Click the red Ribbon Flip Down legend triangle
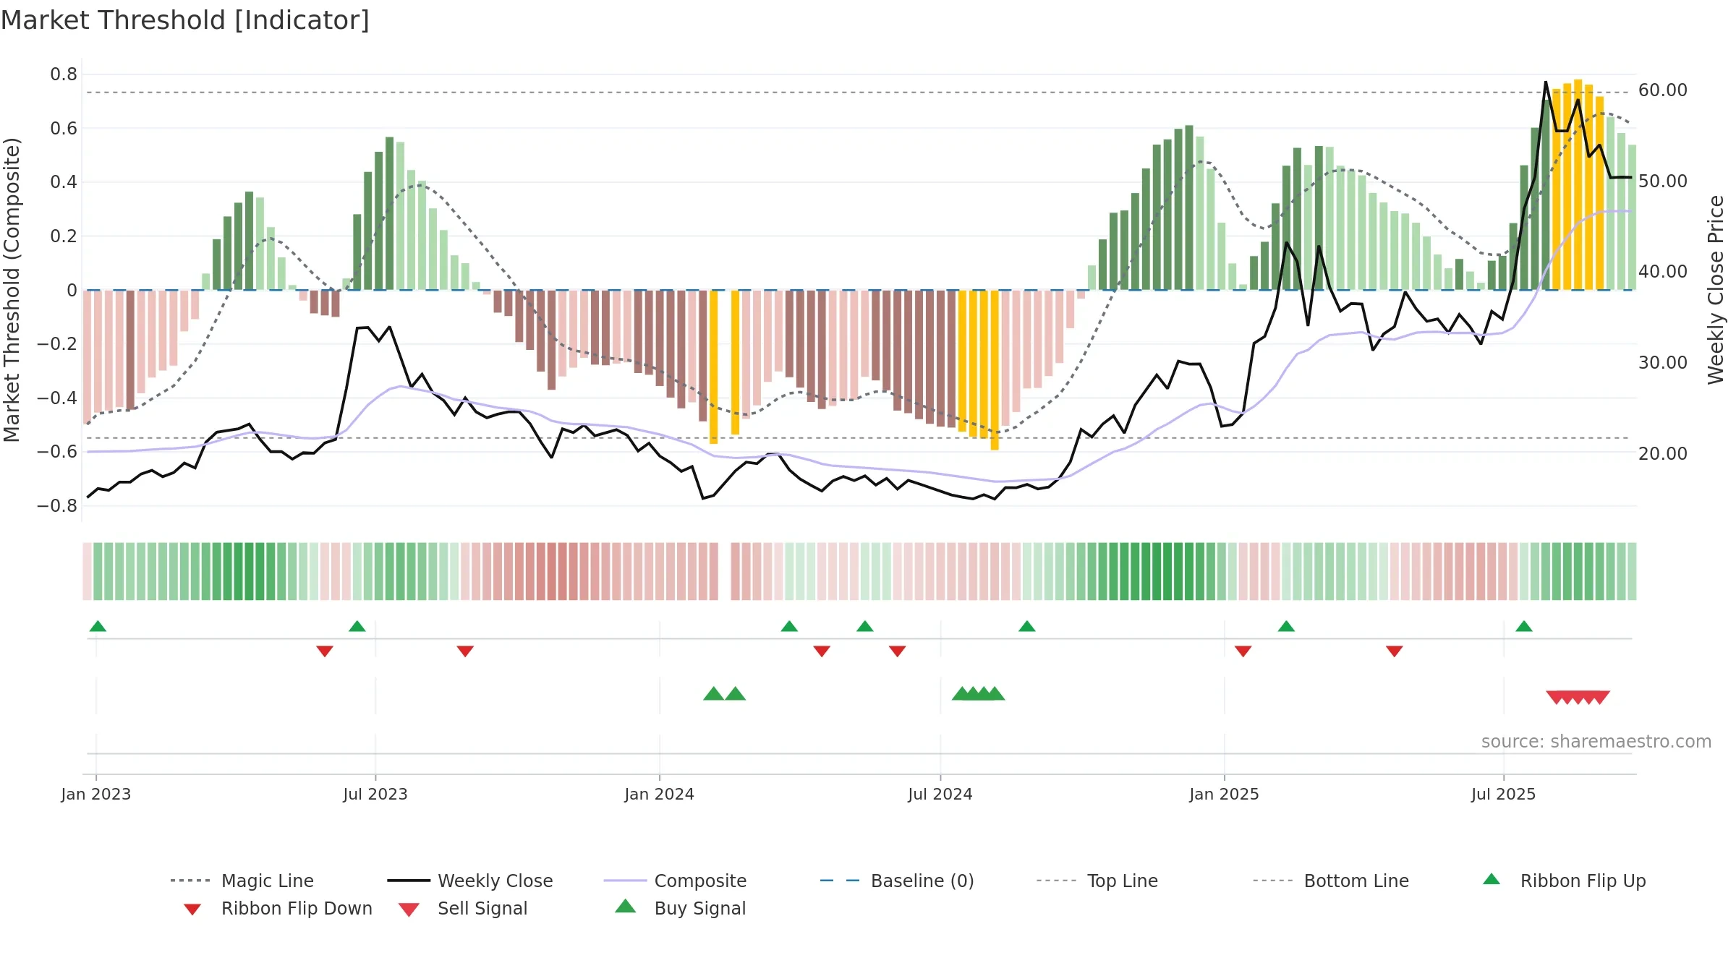This screenshot has height=976, width=1736. click(192, 909)
